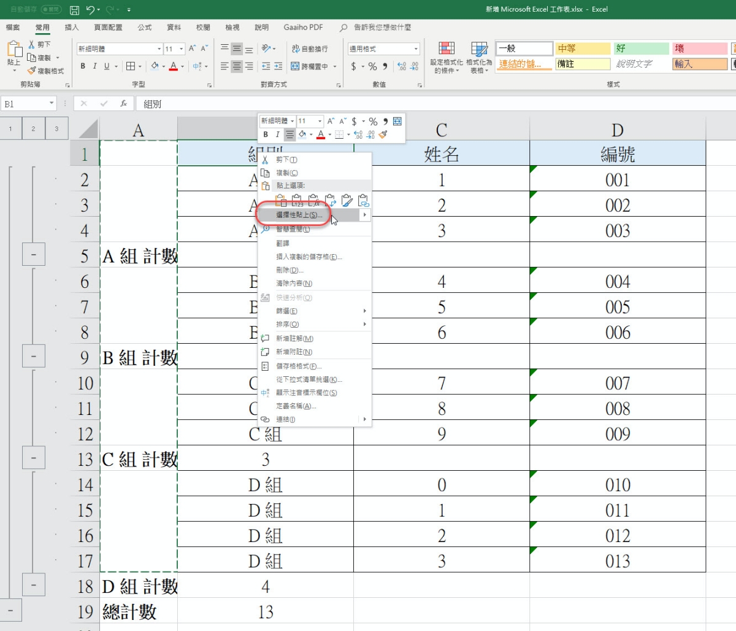Click 設定格式化的條件 button

[447, 57]
